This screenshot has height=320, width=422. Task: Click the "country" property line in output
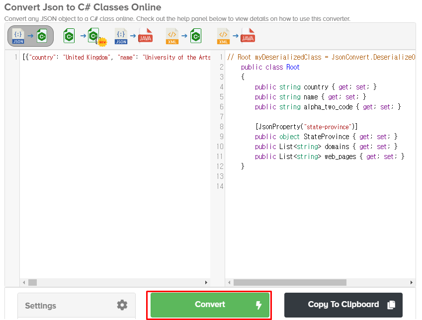tap(316, 87)
